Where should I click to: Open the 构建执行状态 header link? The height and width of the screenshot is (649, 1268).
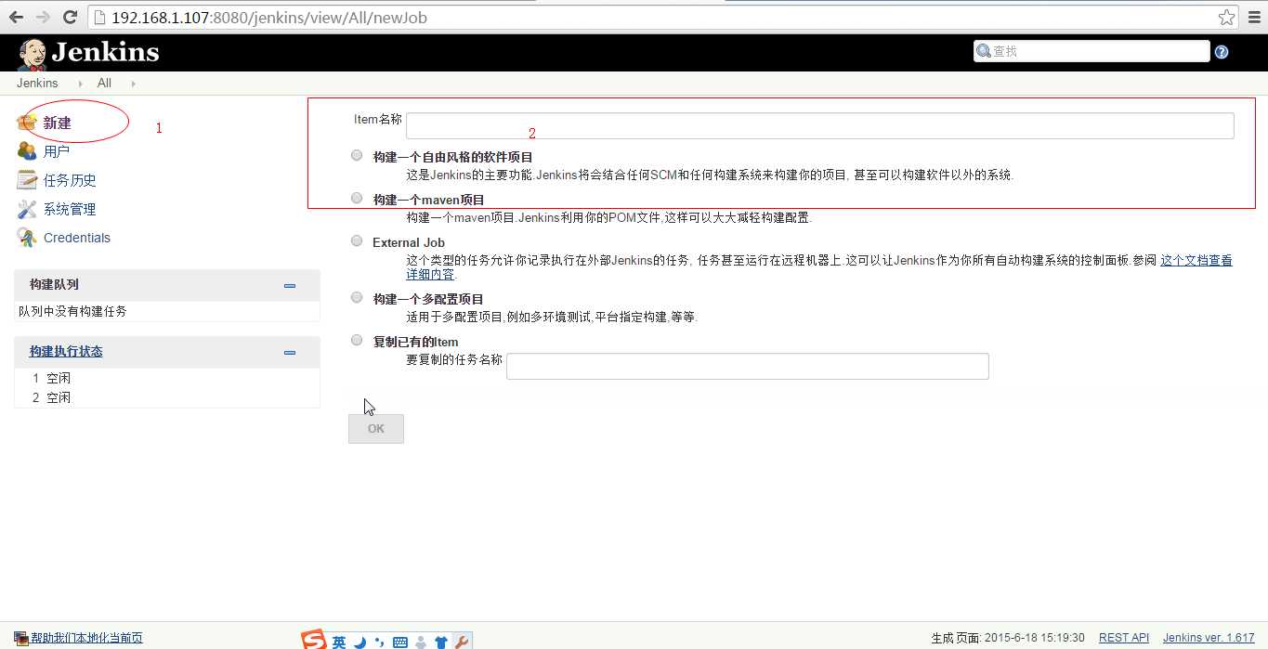66,351
